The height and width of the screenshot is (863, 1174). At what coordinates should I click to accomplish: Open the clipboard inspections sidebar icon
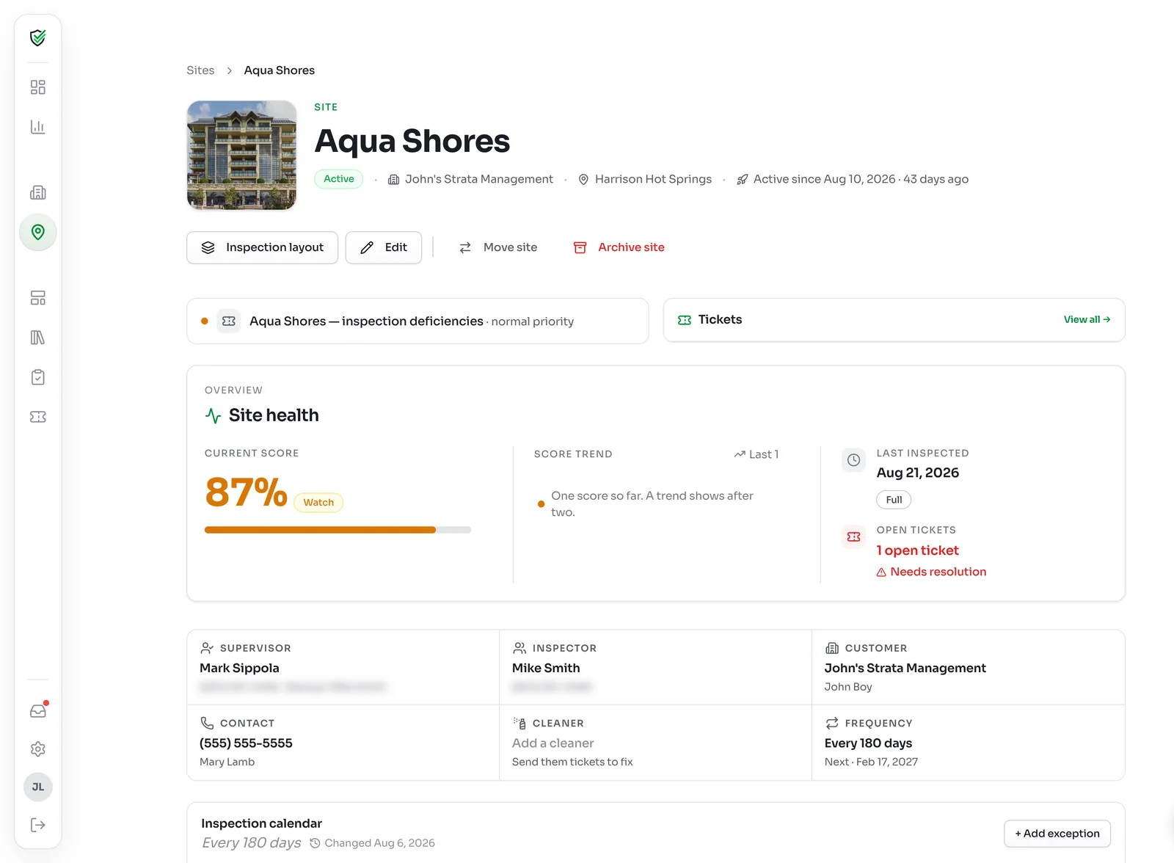[x=38, y=377]
